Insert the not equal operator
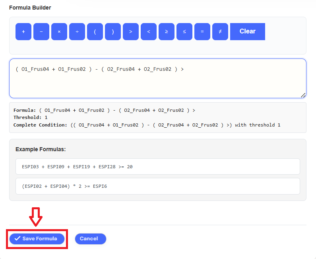The width and height of the screenshot is (316, 259). (220, 31)
